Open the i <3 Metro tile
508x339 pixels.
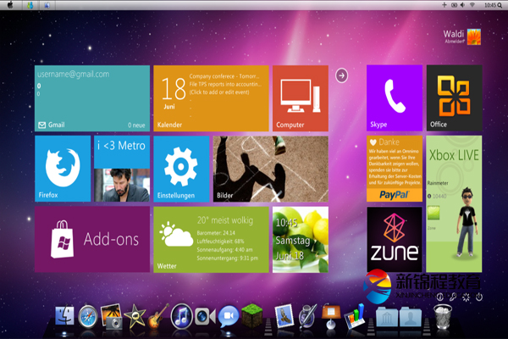coord(122,169)
